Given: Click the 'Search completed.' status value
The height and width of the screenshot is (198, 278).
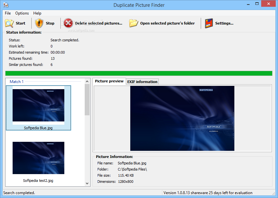Looking at the screenshot, I should click(65, 40).
